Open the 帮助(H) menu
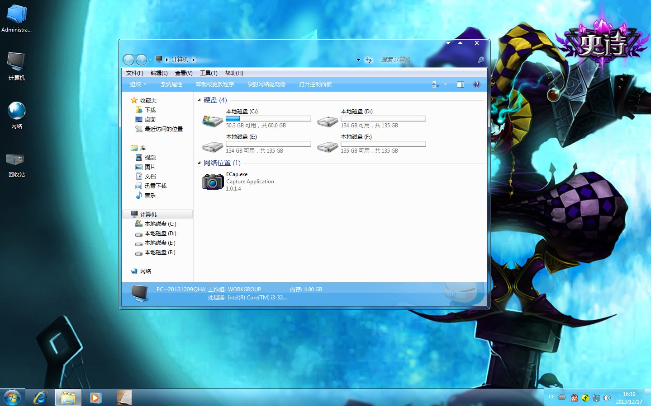Image resolution: width=651 pixels, height=406 pixels. [x=234, y=73]
